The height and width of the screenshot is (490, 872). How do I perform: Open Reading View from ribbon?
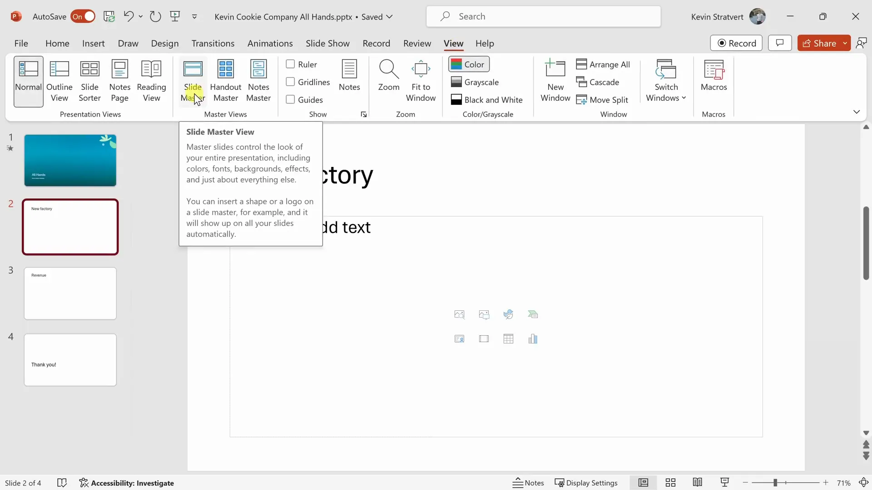click(x=151, y=82)
